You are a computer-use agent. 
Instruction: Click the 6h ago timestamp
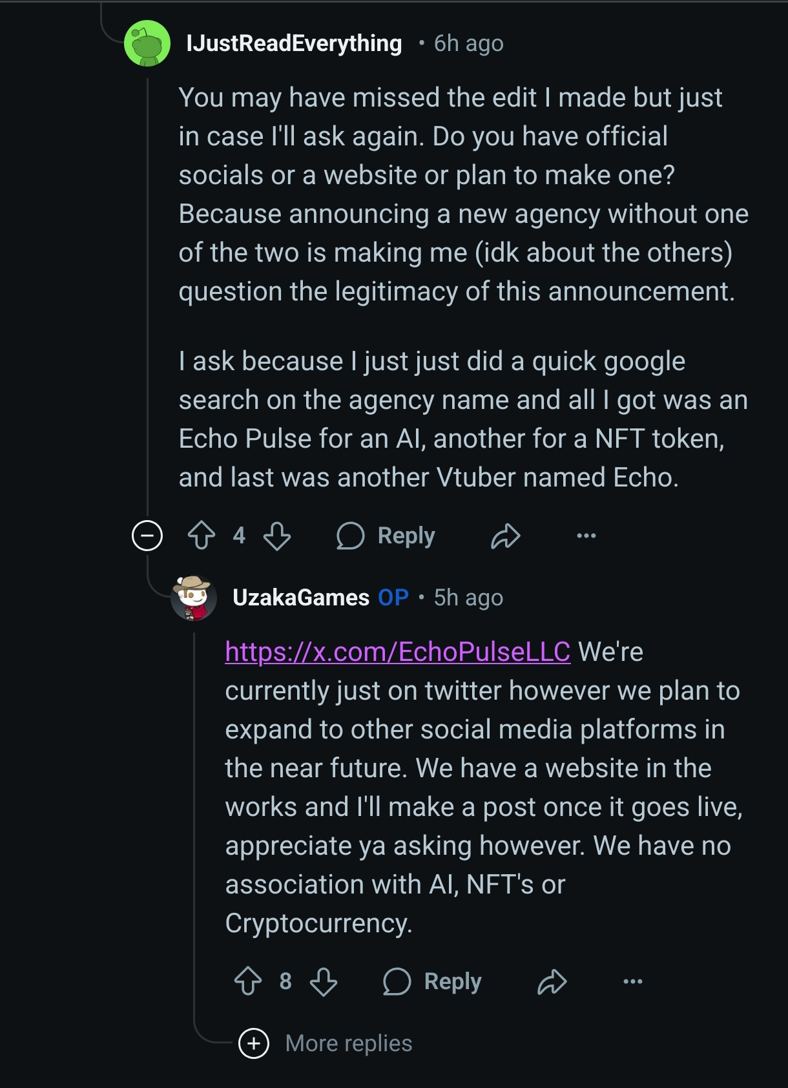[468, 43]
